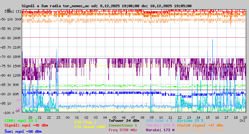Click the '[h]' hour unit label

(242, 121)
